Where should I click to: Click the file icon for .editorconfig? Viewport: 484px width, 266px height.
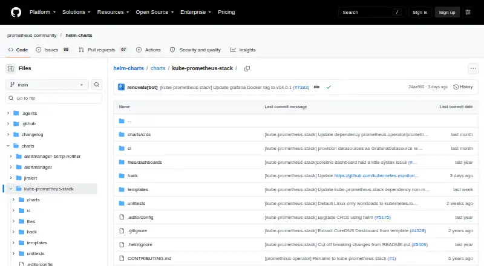122,217
